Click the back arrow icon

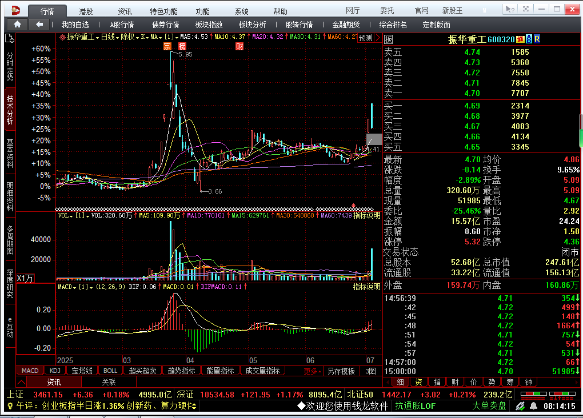(39, 25)
